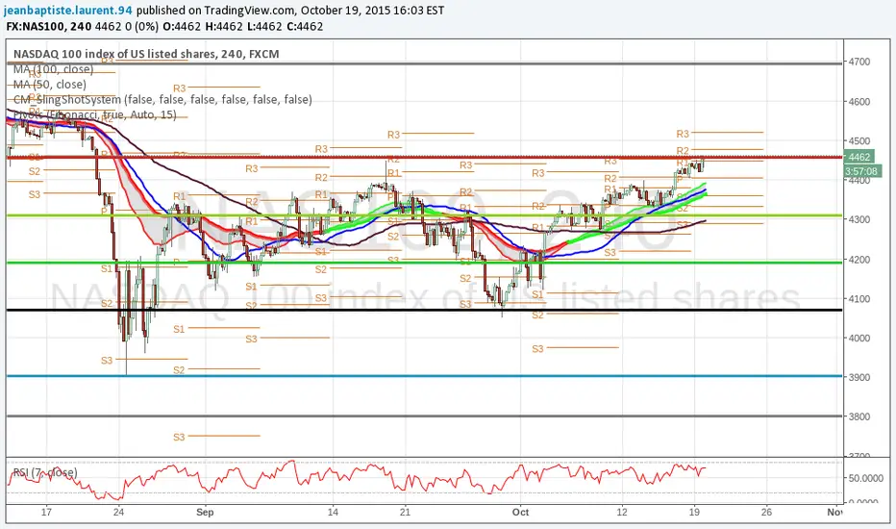Select the MA (50, close) indicator label
Viewport: 896px width, 529px height.
[50, 85]
